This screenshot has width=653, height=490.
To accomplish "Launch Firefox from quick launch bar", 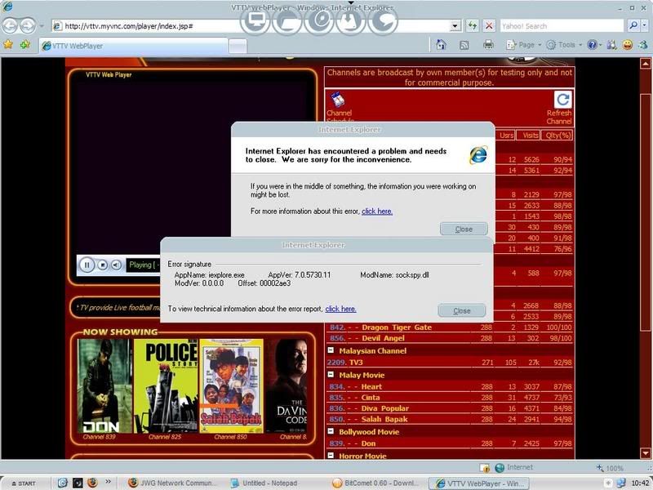I will [x=92, y=483].
